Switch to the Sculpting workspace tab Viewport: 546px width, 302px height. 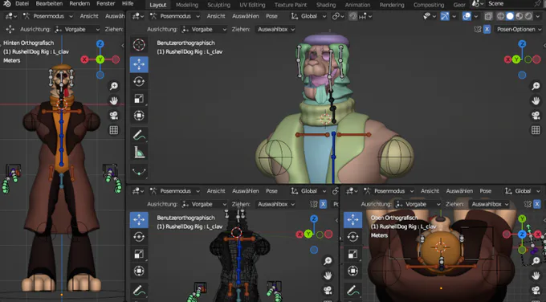(x=218, y=5)
